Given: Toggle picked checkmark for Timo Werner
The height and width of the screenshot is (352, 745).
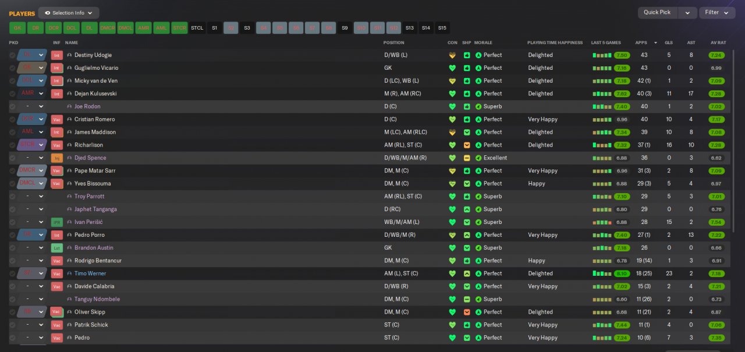Looking at the screenshot, I should tap(12, 273).
